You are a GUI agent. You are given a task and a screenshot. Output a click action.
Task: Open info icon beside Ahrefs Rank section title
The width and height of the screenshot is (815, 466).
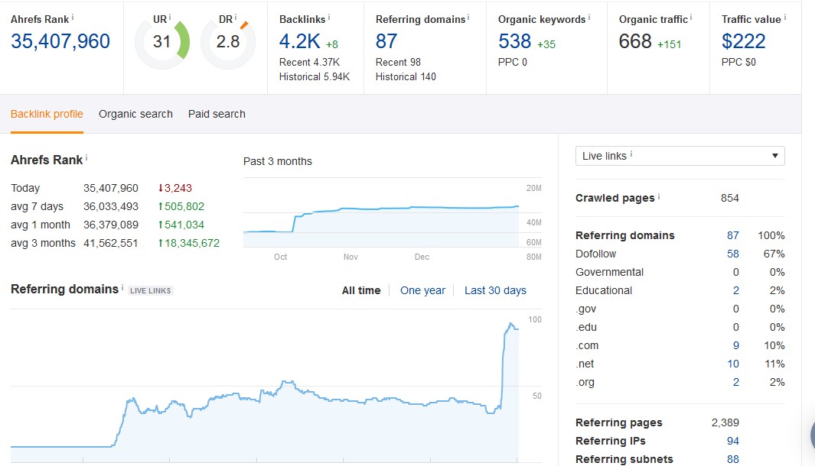click(86, 158)
